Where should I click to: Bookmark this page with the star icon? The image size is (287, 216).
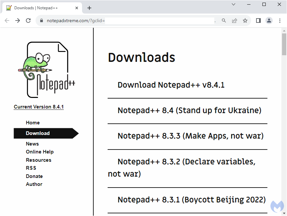245,21
